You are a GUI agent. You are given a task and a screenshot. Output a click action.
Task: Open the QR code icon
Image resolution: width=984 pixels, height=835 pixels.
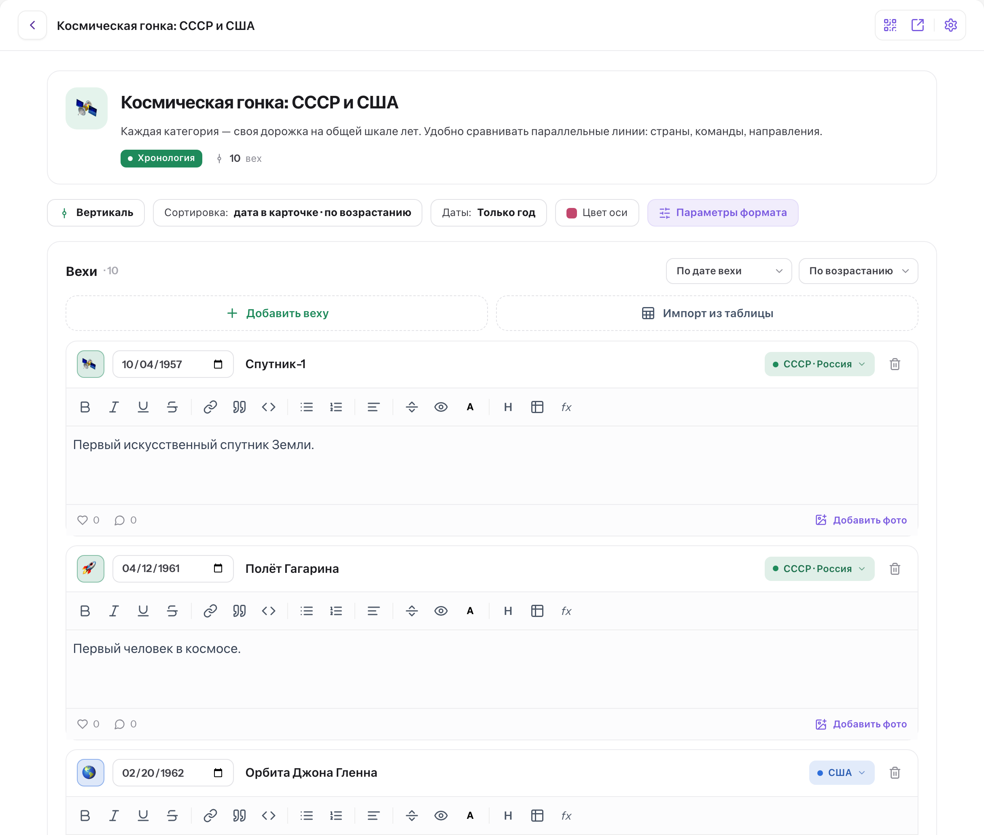890,25
